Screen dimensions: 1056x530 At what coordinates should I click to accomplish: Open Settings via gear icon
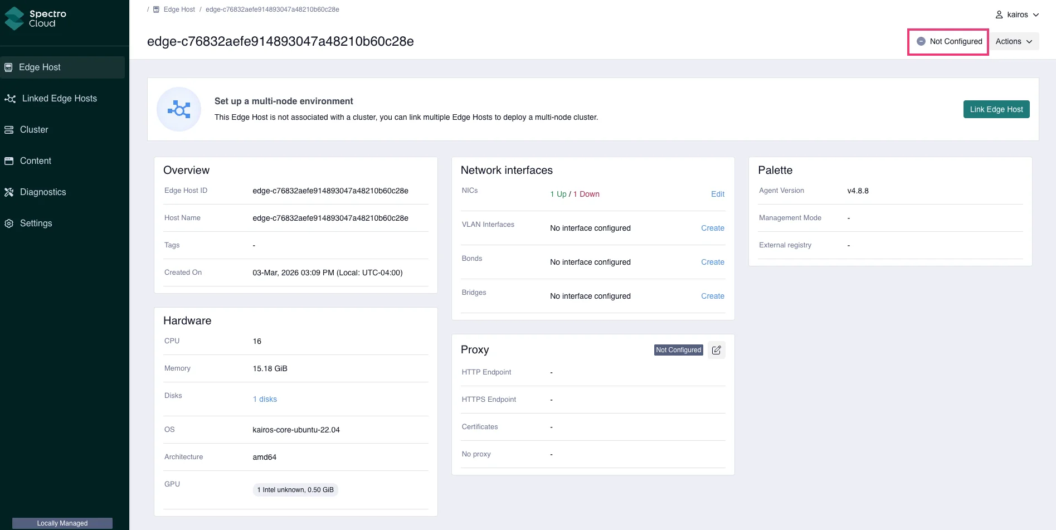9,223
